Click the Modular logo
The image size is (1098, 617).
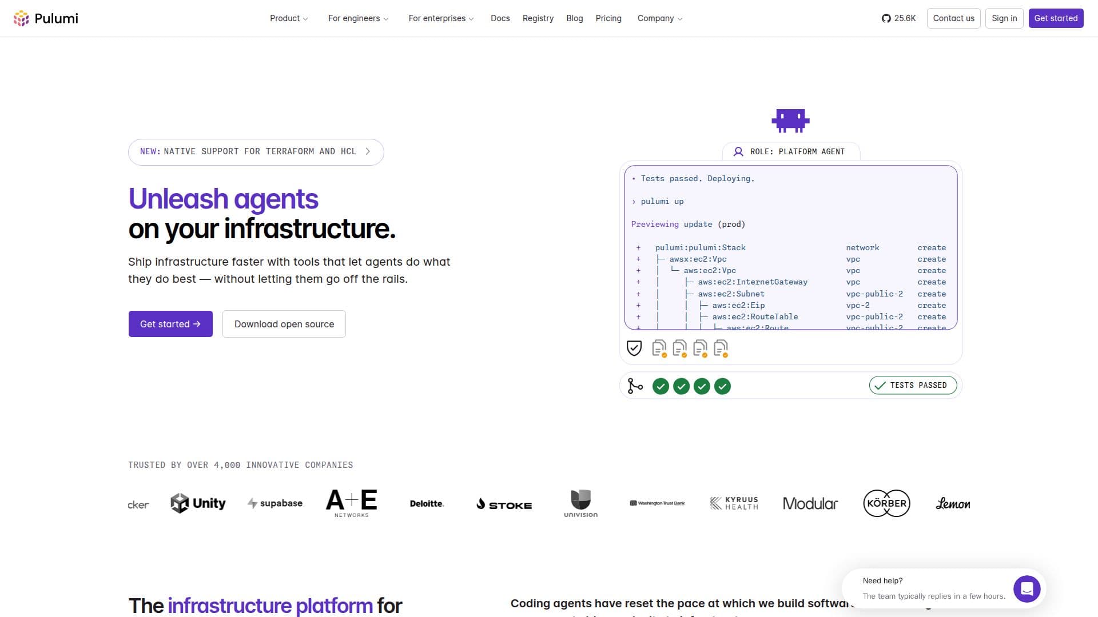[x=810, y=503]
